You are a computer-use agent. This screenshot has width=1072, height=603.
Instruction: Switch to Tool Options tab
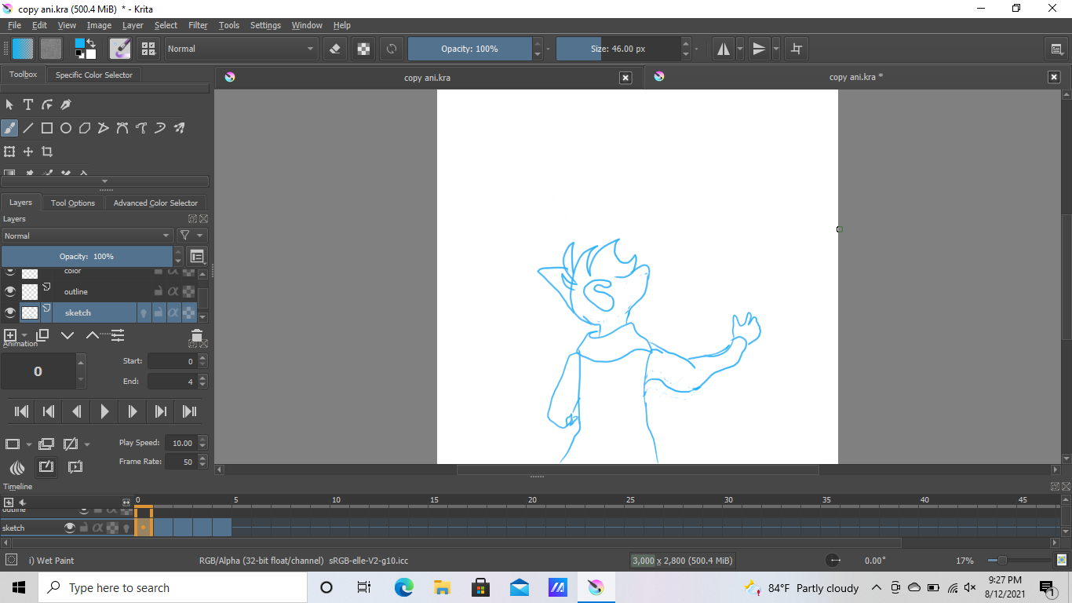[x=73, y=203]
